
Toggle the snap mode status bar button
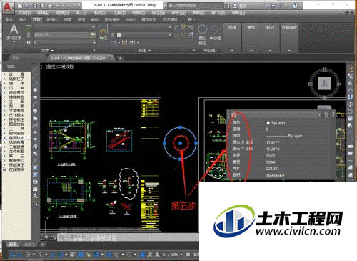point(20,255)
